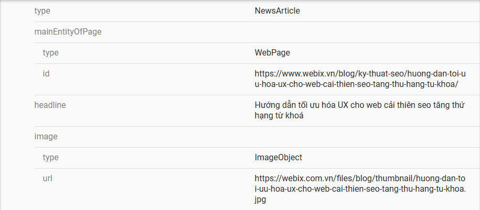
Task: Select the NewsArticle type value
Action: 277,10
